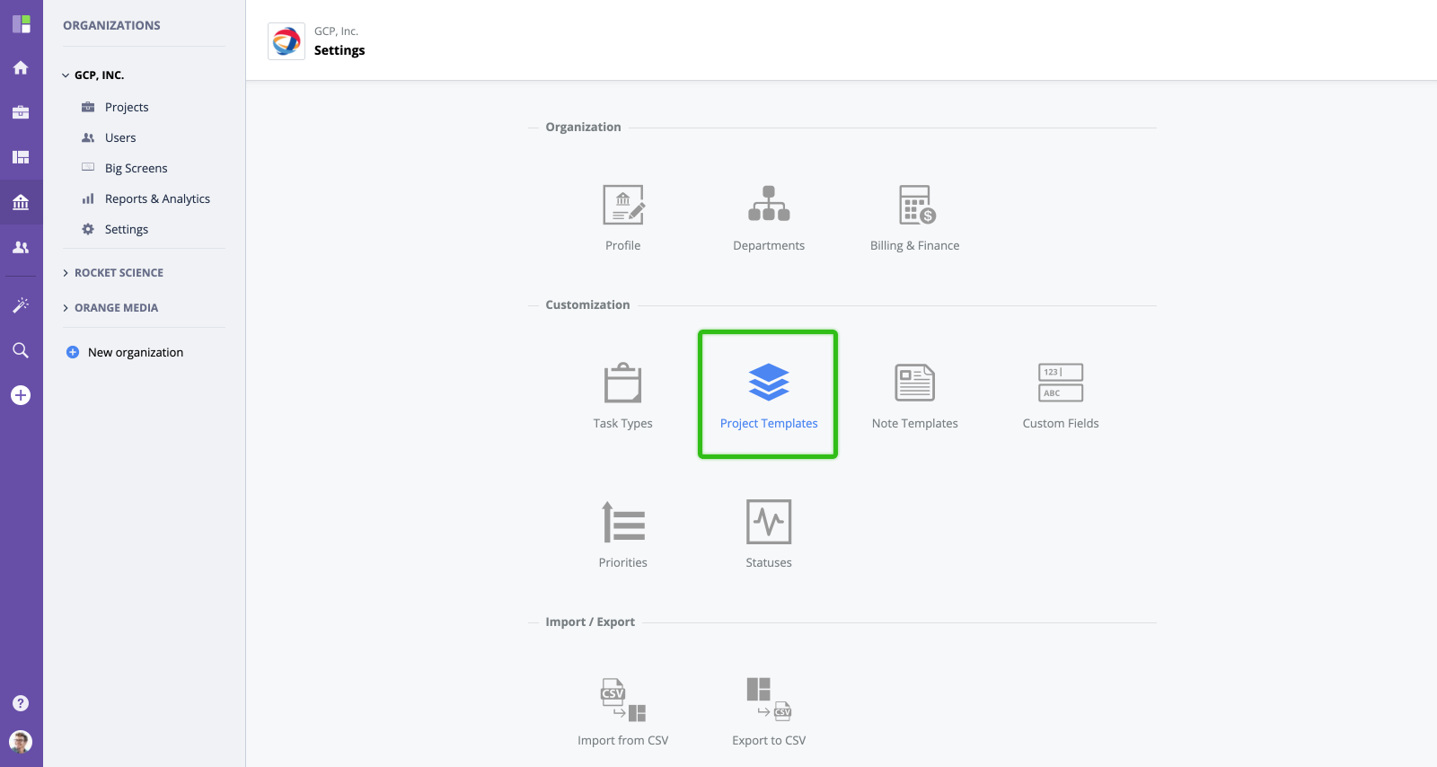Open Projects in the GCP, INC. menu
The width and height of the screenshot is (1437, 767).
(127, 107)
